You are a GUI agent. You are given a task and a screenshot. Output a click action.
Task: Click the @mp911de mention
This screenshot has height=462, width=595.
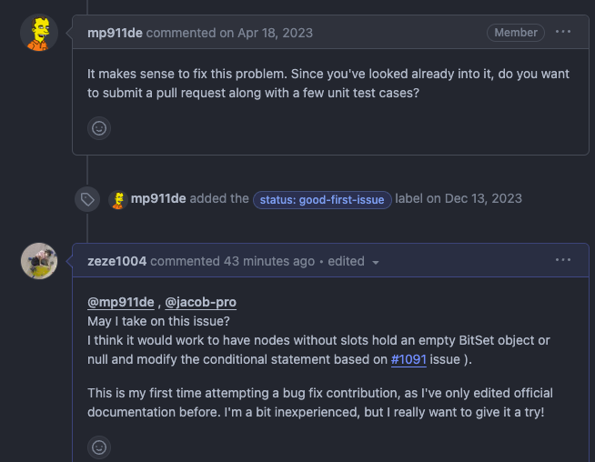[x=121, y=302]
